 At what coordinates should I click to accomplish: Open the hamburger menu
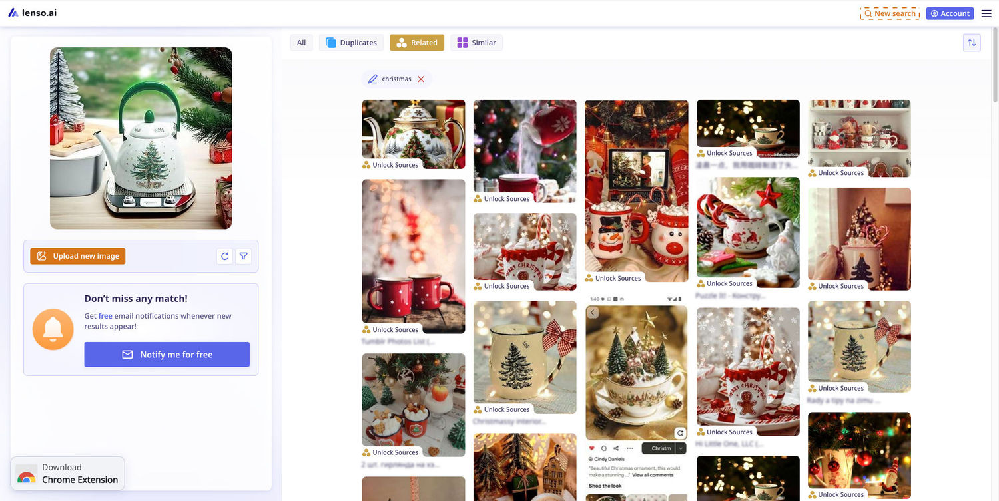[x=986, y=13]
